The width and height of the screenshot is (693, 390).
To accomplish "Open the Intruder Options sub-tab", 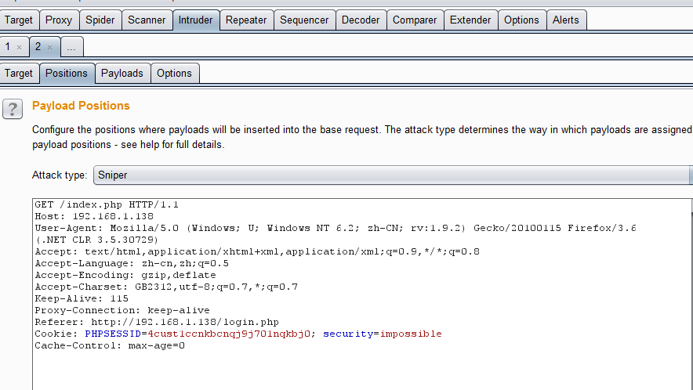I will [x=174, y=74].
